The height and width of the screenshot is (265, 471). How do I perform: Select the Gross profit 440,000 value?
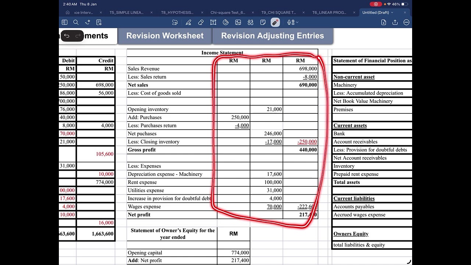308,150
